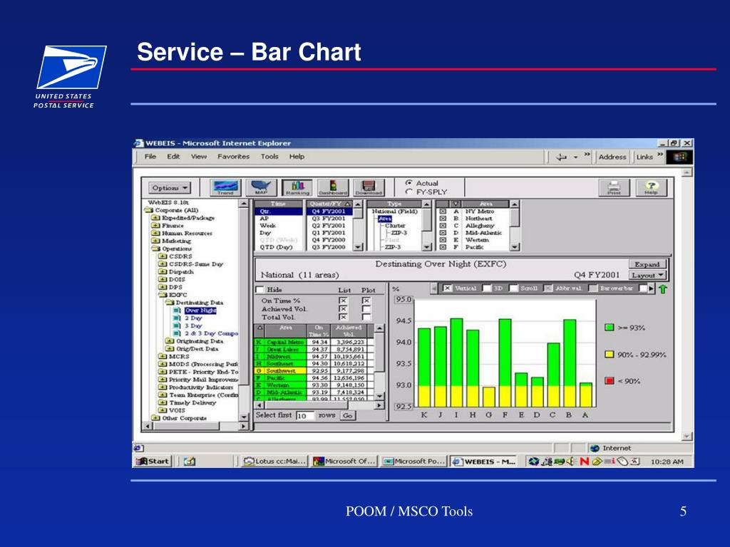Open the File menu
The height and width of the screenshot is (547, 730).
[x=150, y=157]
